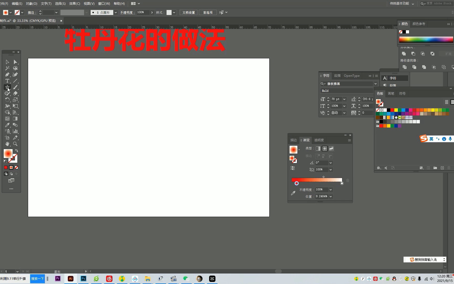Select the Rotate tool
The image size is (454, 284).
[7, 100]
